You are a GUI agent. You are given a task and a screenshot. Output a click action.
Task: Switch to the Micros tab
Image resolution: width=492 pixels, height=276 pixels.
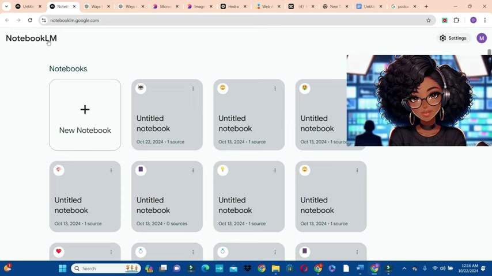point(165,6)
